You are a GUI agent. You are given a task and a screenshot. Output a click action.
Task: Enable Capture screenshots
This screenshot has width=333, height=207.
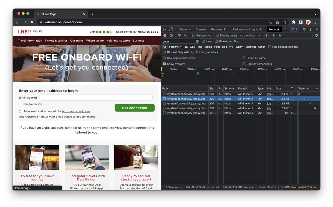(244, 64)
